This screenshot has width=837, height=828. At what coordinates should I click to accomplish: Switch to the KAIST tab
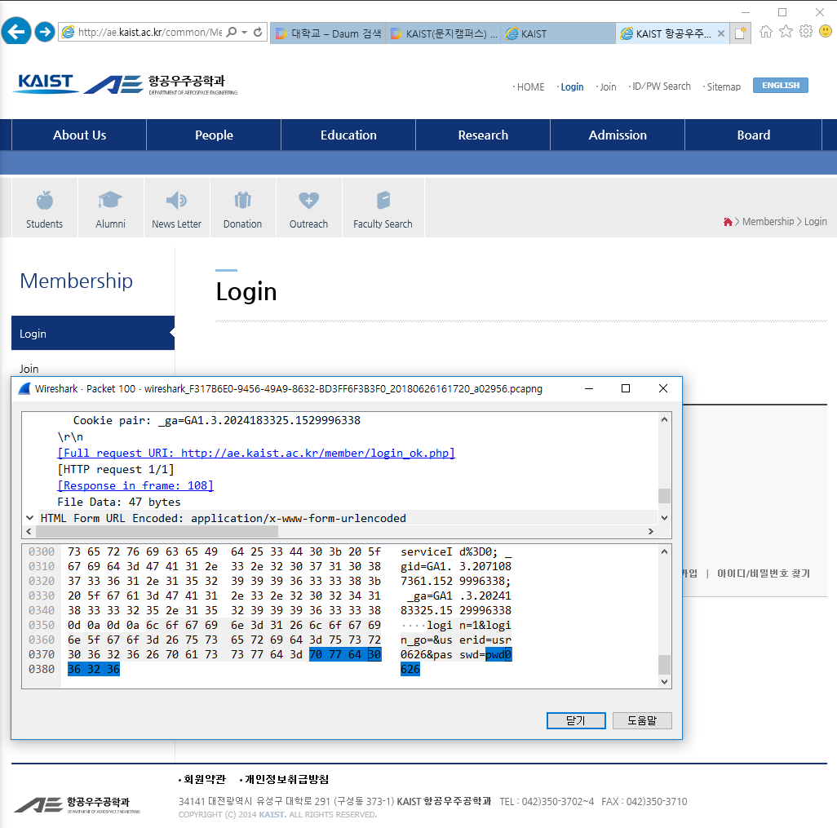coord(558,33)
